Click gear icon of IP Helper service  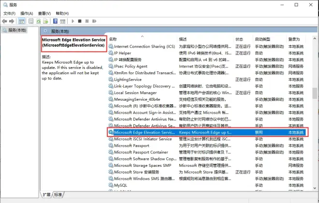pyautogui.click(x=111, y=53)
